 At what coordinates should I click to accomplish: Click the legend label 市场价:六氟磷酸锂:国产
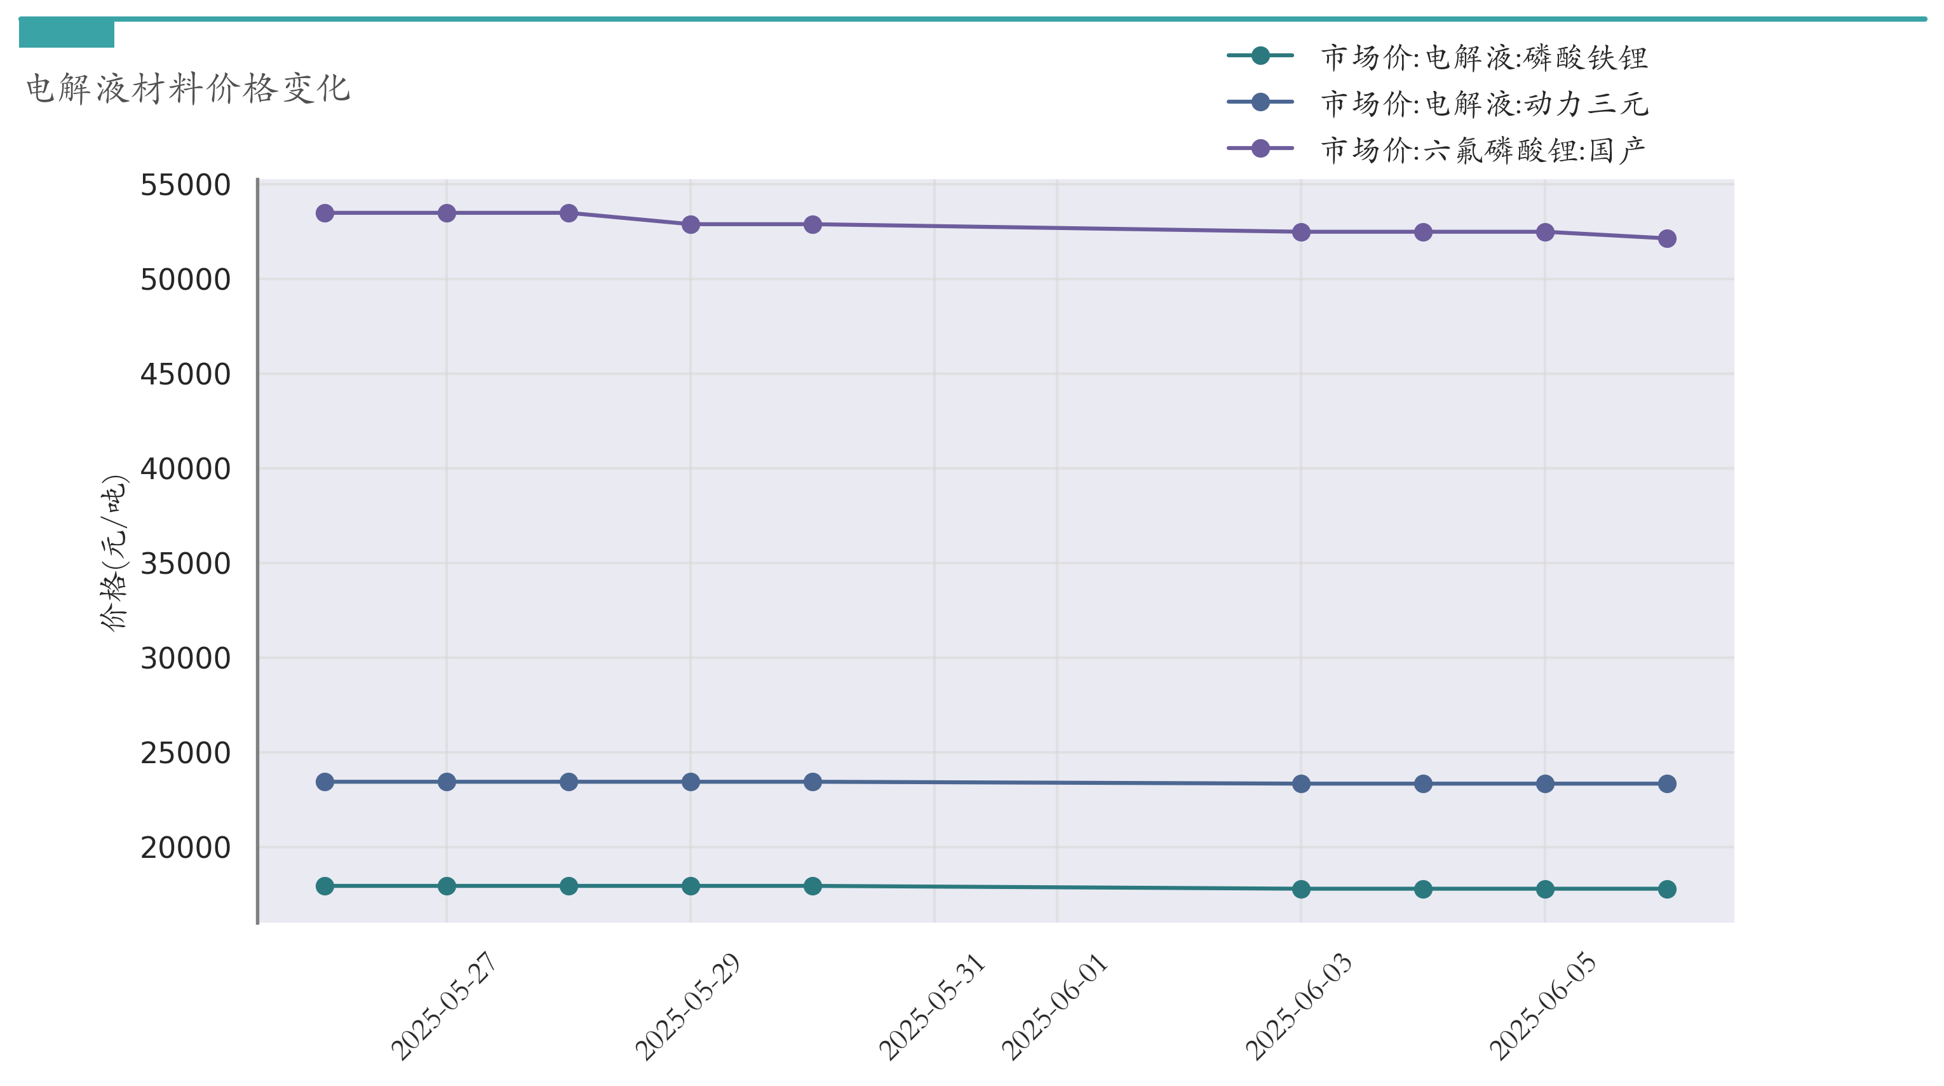point(1482,150)
